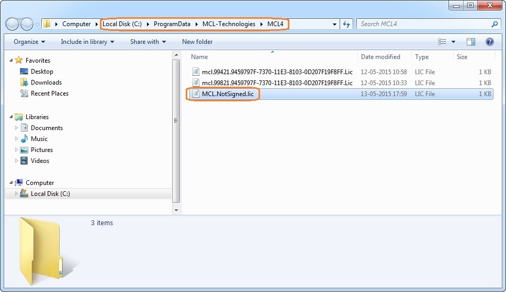Go back using the Back arrow button
Image resolution: width=506 pixels, height=292 pixels.
[x=12, y=24]
